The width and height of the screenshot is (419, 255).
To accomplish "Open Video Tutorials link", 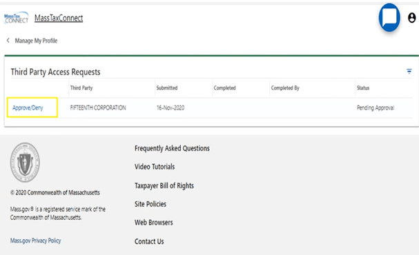I will pyautogui.click(x=155, y=167).
